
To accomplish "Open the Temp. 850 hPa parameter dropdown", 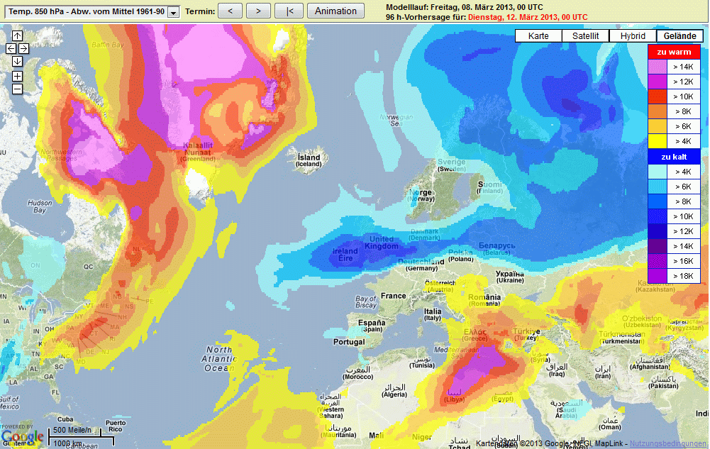I will pyautogui.click(x=92, y=12).
